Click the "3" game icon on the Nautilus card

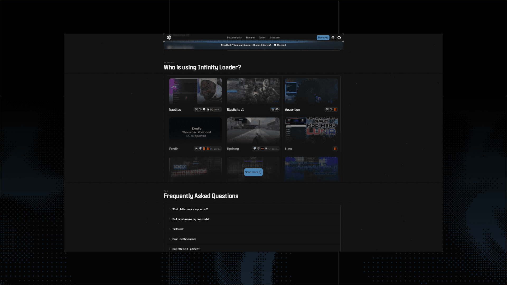(200, 110)
